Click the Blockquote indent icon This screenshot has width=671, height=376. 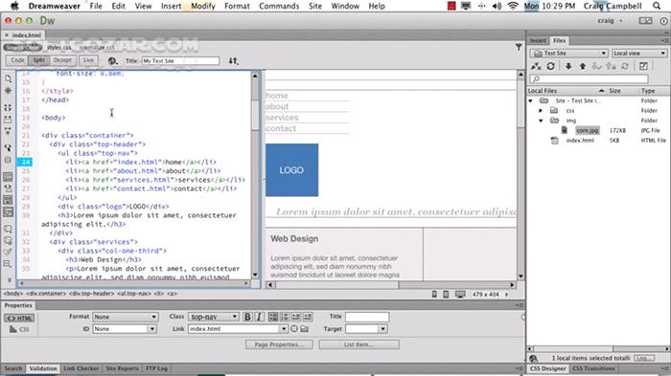(308, 317)
